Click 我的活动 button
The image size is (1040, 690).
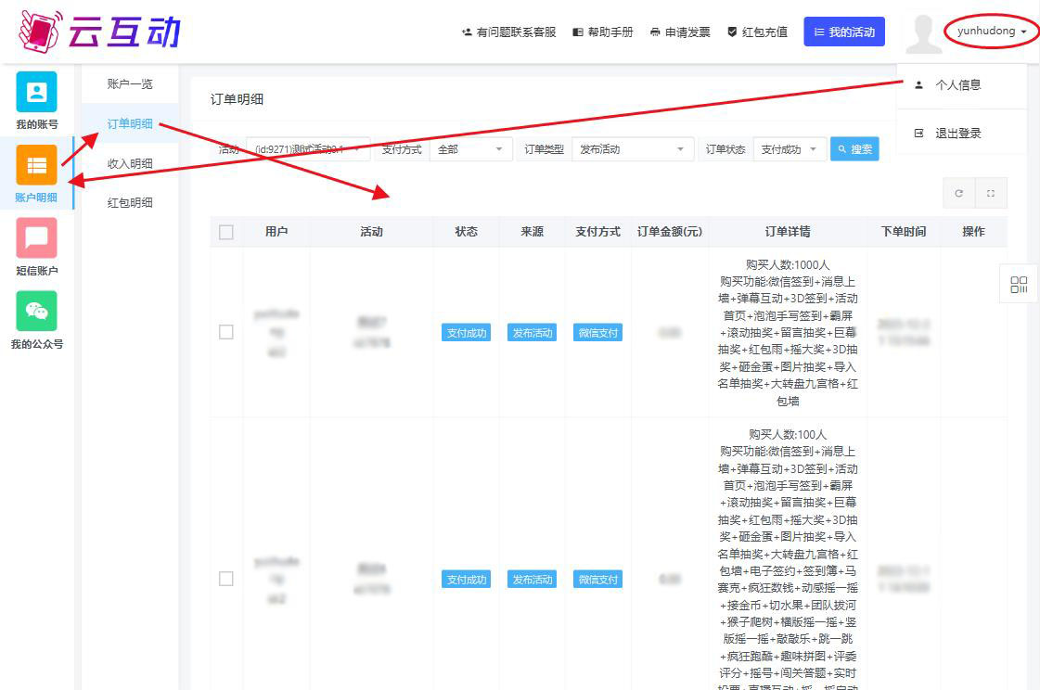click(x=843, y=32)
